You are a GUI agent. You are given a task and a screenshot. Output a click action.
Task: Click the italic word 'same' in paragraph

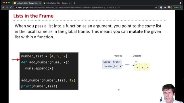(150, 26)
